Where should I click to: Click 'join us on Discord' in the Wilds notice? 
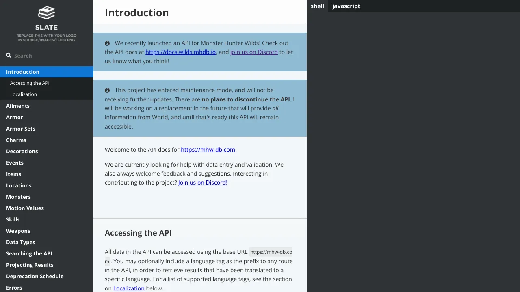coord(254,52)
